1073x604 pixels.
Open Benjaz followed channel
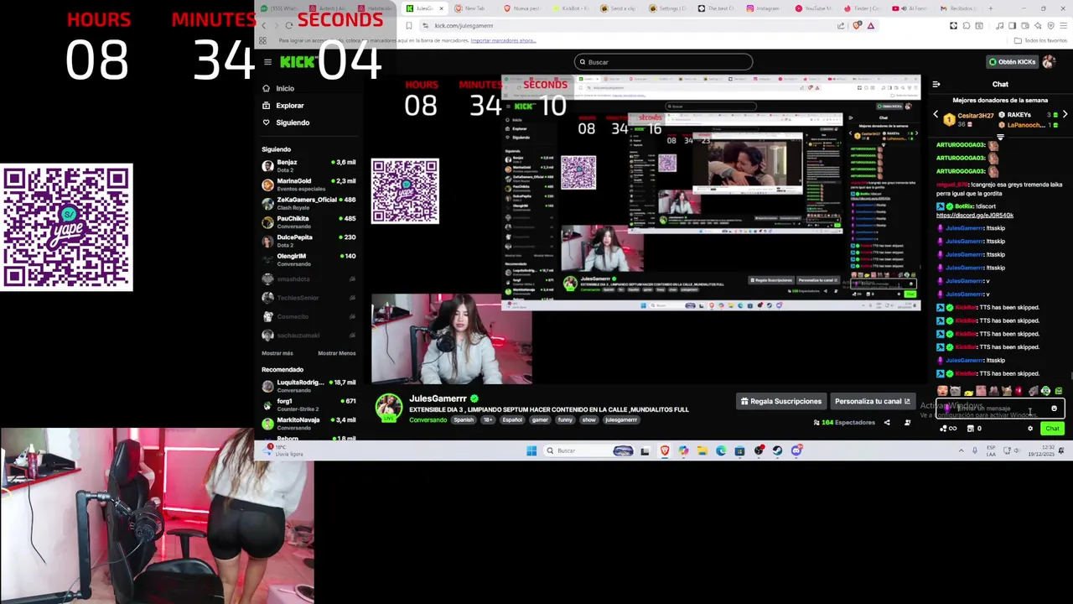pyautogui.click(x=308, y=166)
